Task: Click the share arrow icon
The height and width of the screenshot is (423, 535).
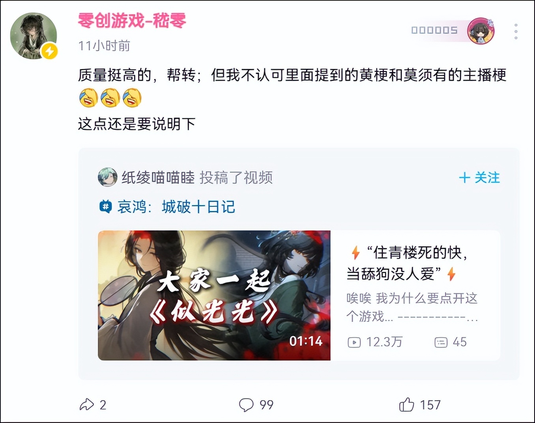Action: coord(86,405)
